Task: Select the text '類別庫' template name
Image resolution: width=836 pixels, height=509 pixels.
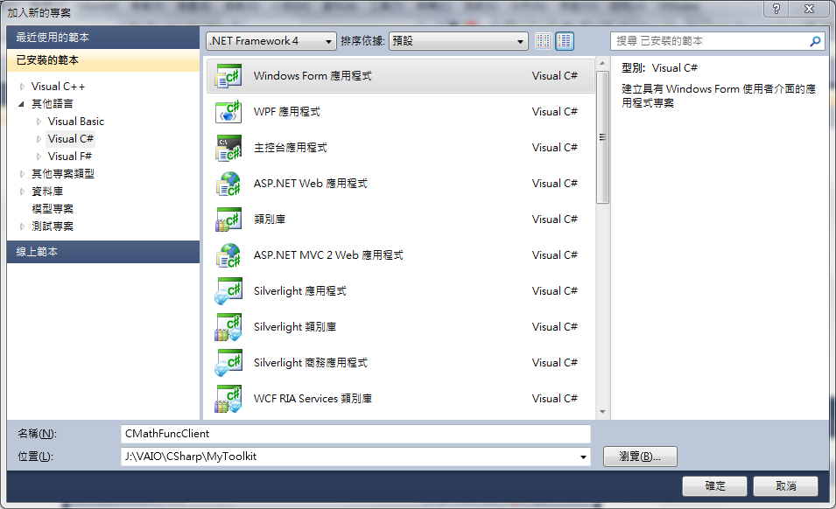Action: point(270,220)
